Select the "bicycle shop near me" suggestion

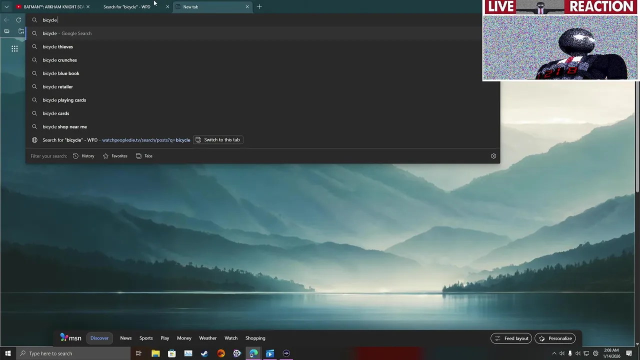262,126
